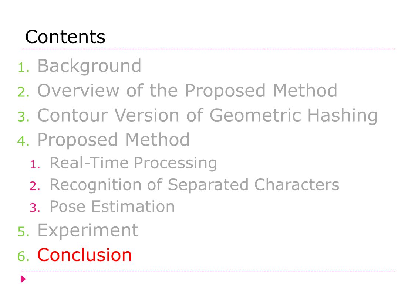
Task: Select the red Conclusion item
Action: point(84,255)
